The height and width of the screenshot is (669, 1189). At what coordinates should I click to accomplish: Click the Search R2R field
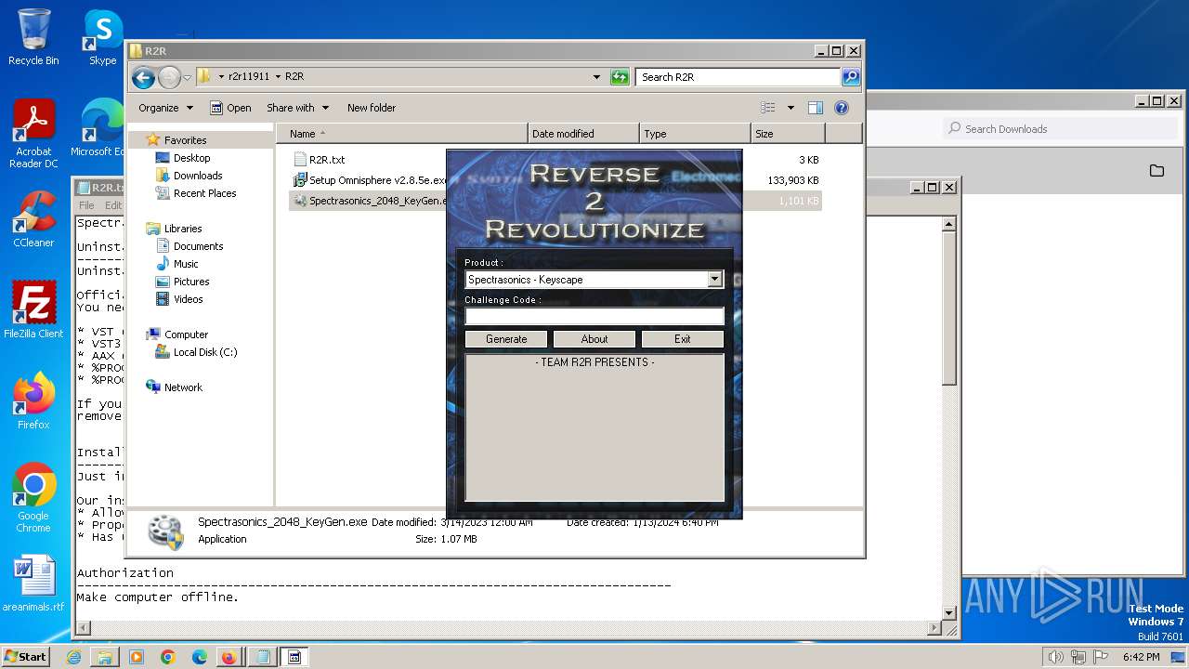point(738,77)
